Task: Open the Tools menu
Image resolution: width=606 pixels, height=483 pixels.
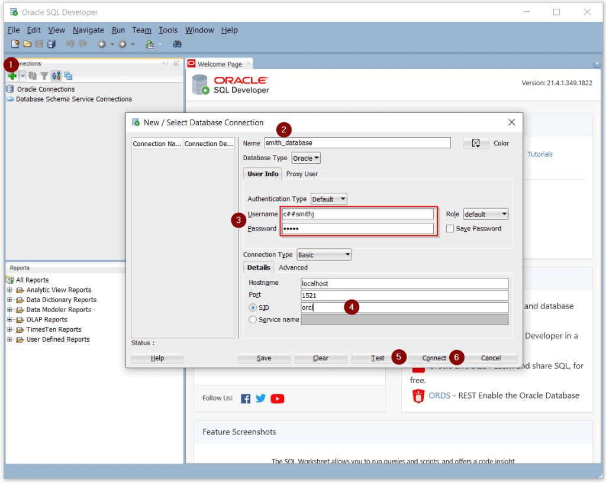Action: (x=168, y=30)
